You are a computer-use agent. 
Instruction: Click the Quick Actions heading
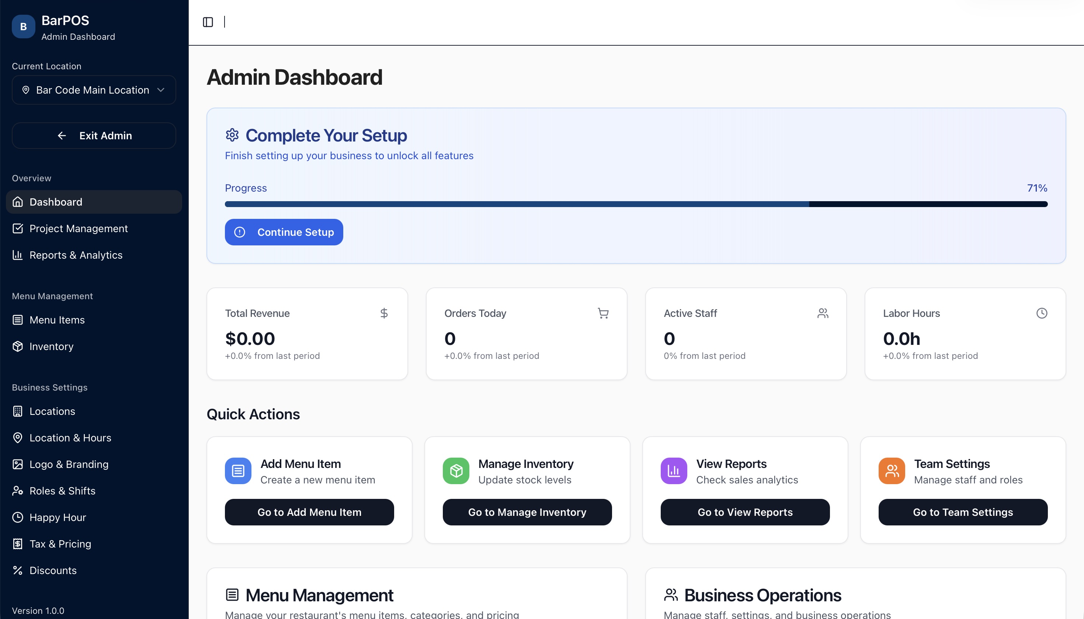coord(253,414)
